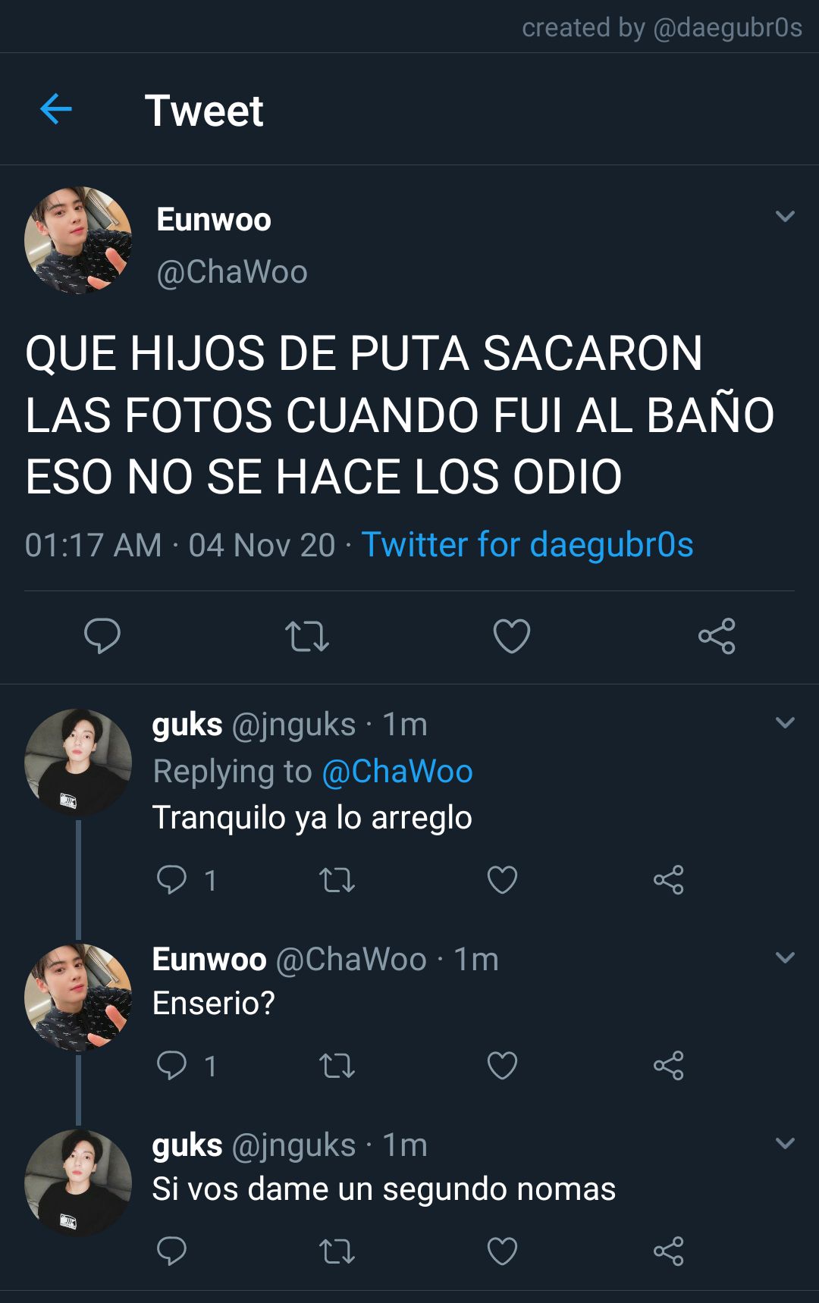819x1303 pixels.
Task: Open options chevron on main tweet
Action: (x=786, y=216)
